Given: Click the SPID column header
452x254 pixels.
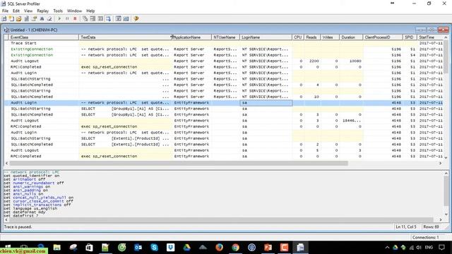Looking at the screenshot, I should point(410,37).
